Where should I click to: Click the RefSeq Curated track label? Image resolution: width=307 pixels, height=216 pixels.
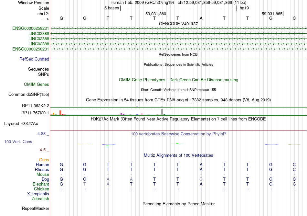(x=34, y=59)
